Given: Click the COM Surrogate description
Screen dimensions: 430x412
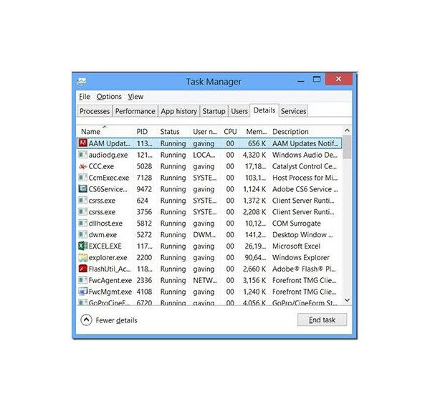Looking at the screenshot, I should click(x=297, y=224).
